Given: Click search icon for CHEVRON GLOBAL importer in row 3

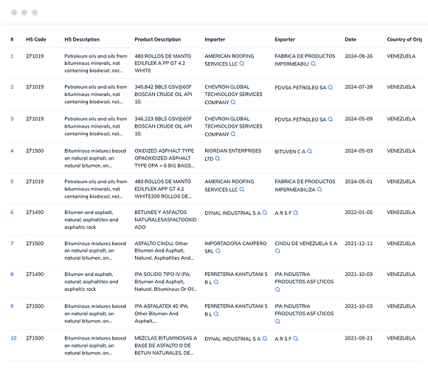Looking at the screenshot, I should click(233, 134).
